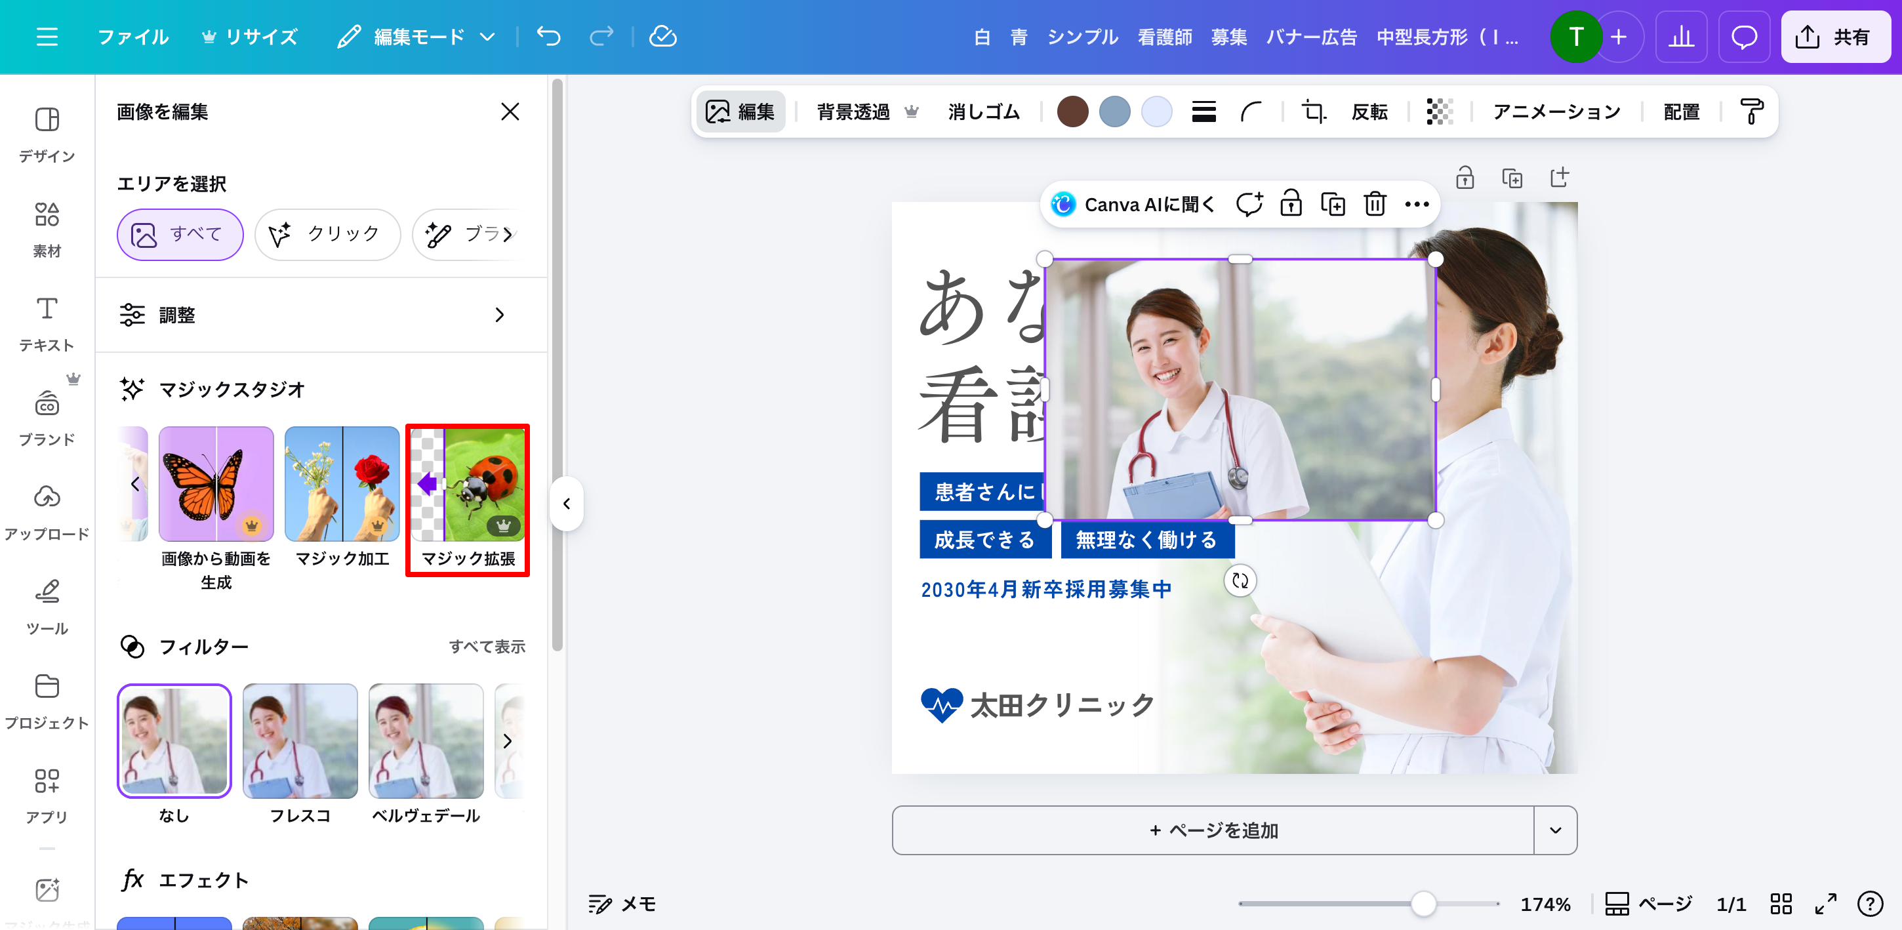
Task: Open the ファイル menu
Action: (134, 37)
